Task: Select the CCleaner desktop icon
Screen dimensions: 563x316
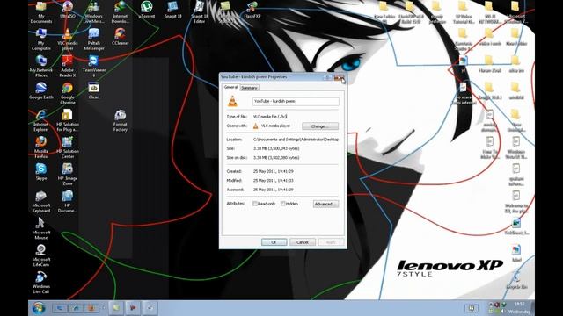Action: (x=120, y=37)
